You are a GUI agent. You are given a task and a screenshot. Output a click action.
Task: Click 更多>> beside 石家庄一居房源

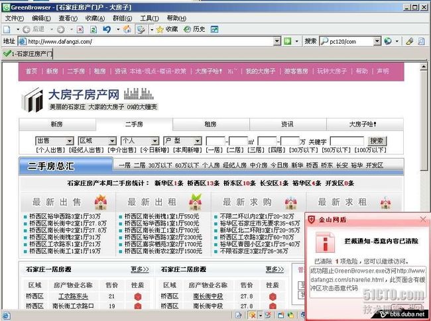[140, 269]
